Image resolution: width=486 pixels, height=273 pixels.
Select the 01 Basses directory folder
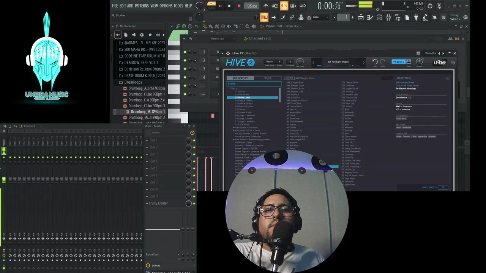[x=240, y=91]
